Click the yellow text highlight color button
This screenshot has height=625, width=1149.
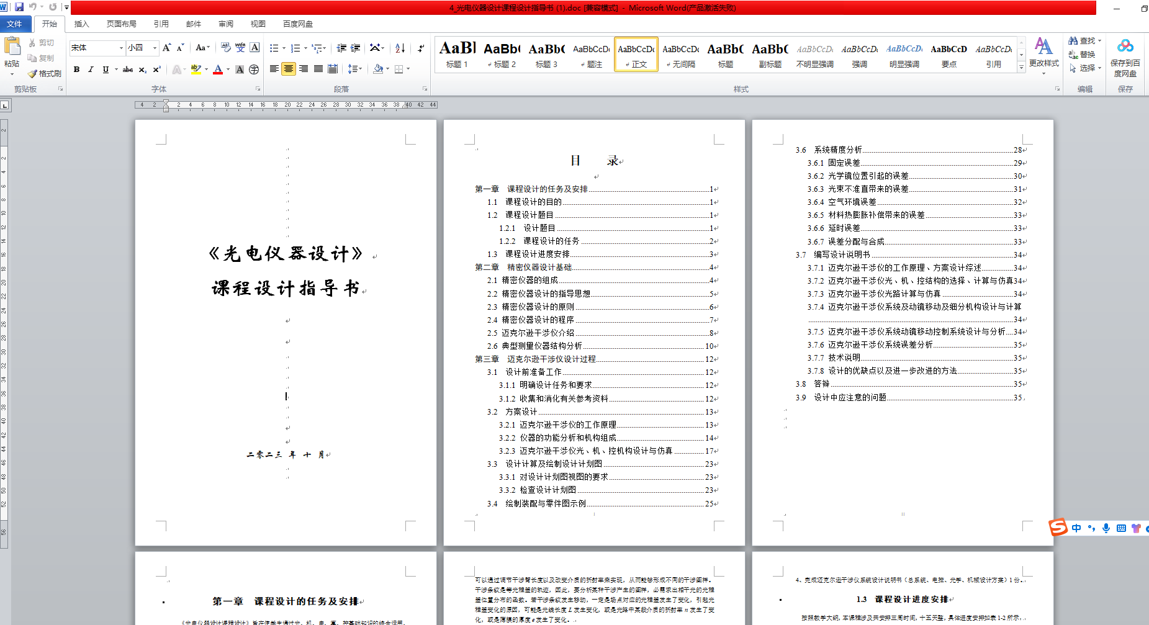(196, 70)
